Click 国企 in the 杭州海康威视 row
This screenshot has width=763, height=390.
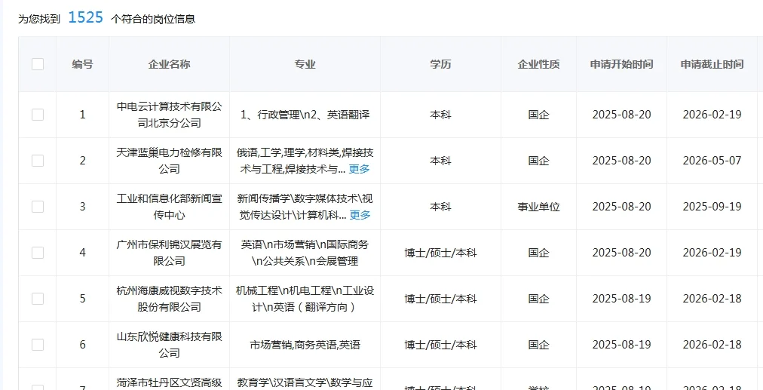pyautogui.click(x=538, y=299)
